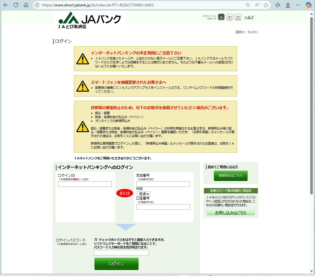315x276 pixels.
Task: Click the page vertical scrollbar thumb
Action: pos(311,105)
